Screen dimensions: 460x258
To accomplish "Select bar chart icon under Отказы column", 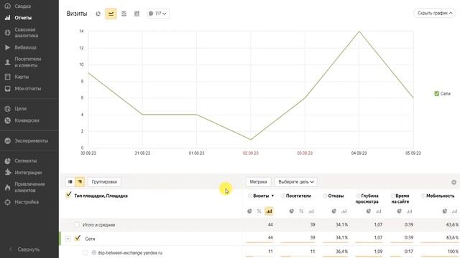I will pyautogui.click(x=344, y=211).
